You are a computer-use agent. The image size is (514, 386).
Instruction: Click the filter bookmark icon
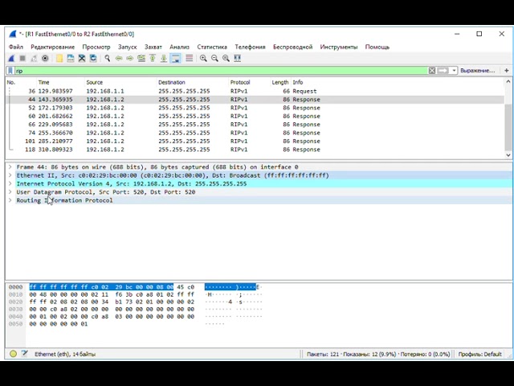pyautogui.click(x=10, y=71)
